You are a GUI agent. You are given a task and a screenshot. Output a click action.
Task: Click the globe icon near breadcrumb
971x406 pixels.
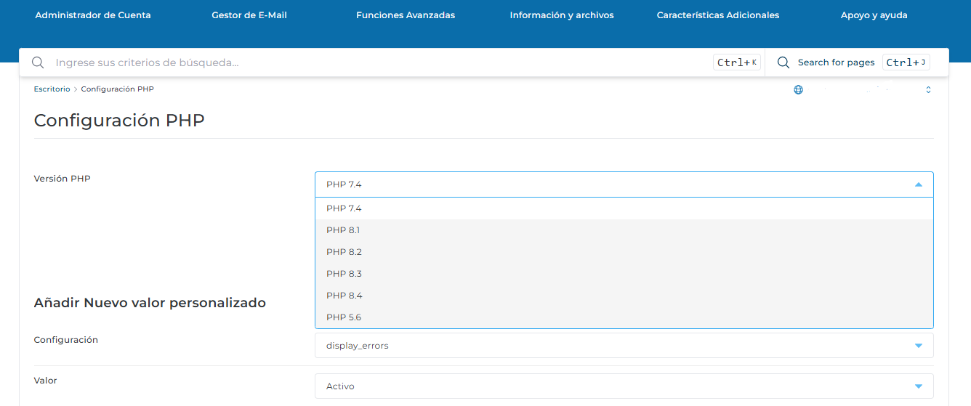798,90
